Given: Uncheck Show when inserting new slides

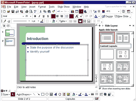Looking at the screenshot, I should point(100,88).
